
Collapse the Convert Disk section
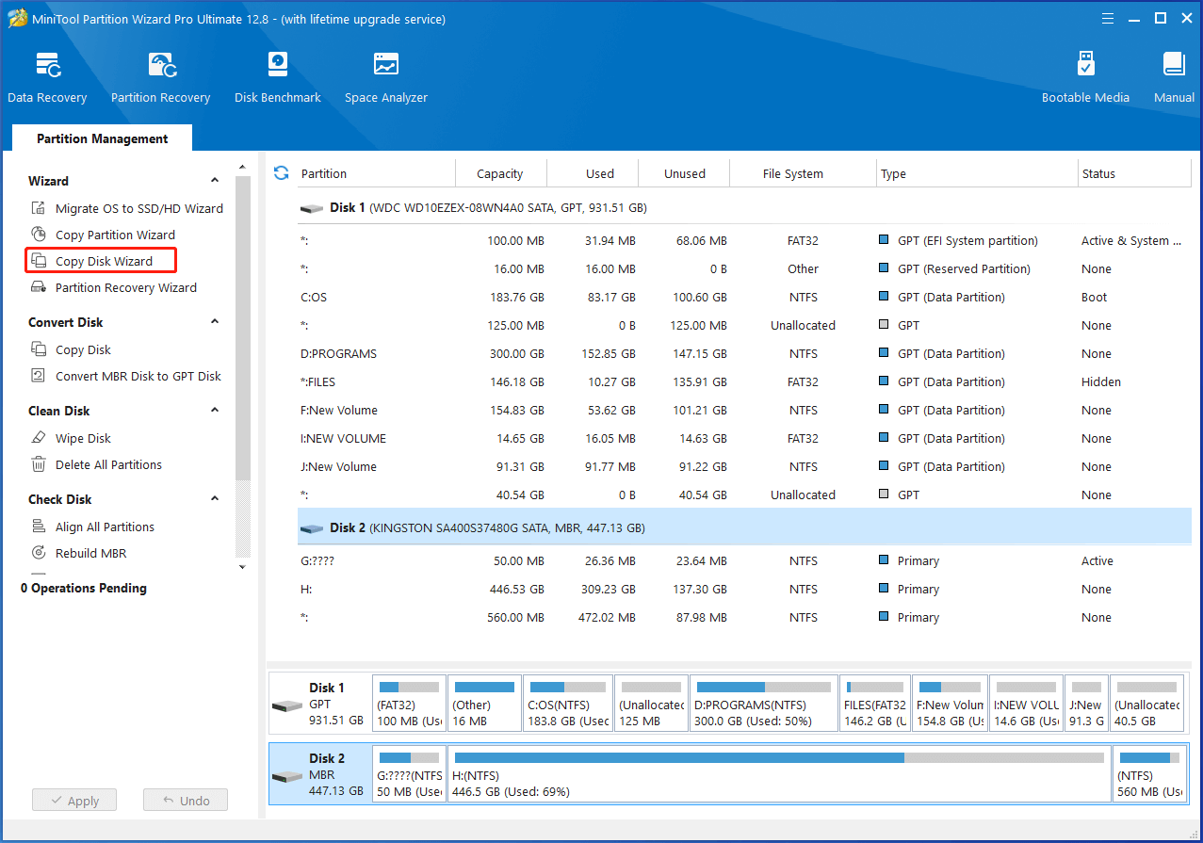[215, 322]
